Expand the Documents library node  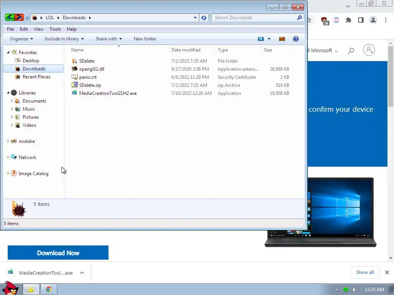click(x=12, y=101)
